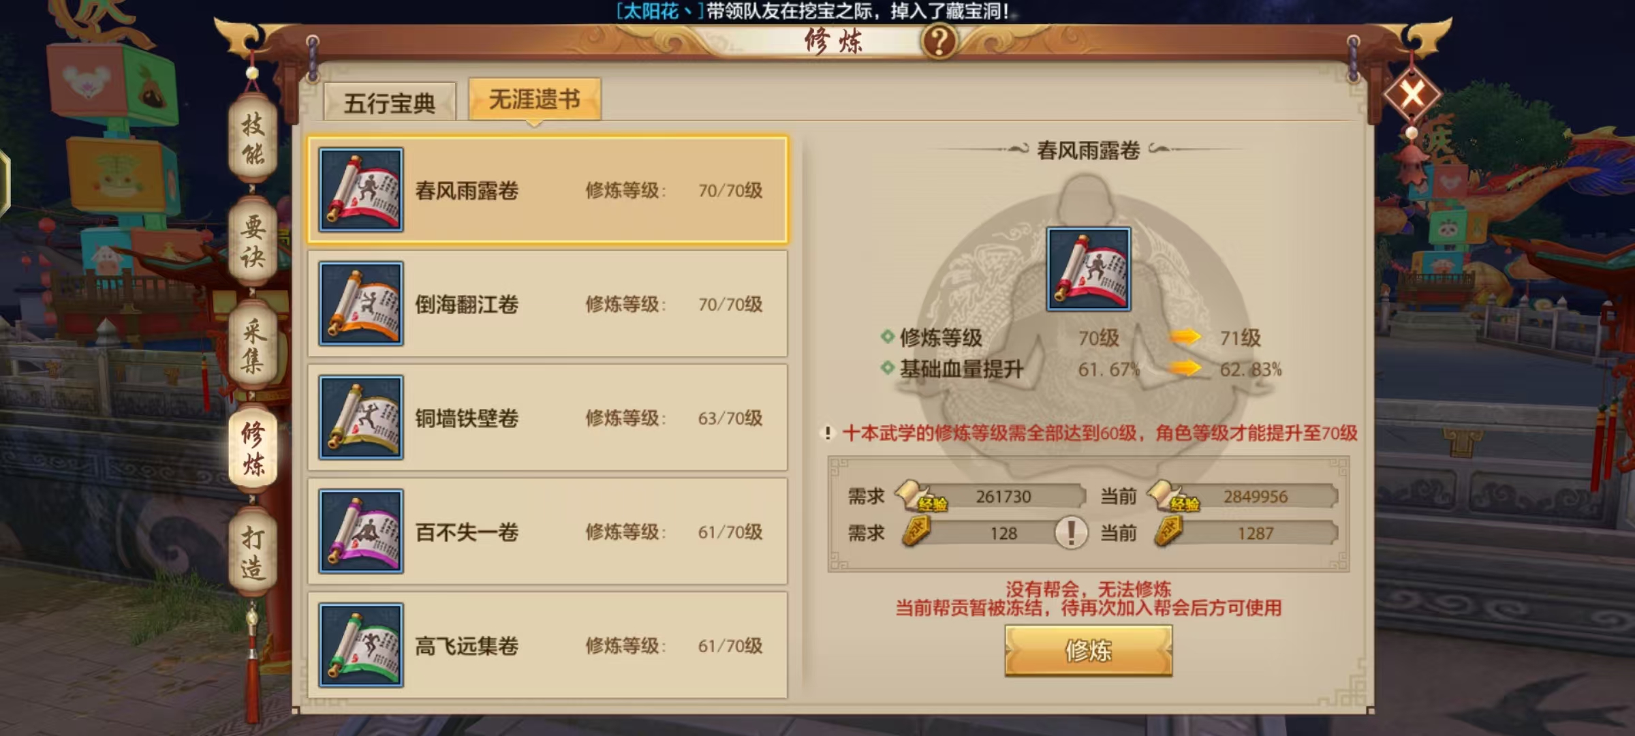1635x736 pixels.
Task: Go to the 采集 side lantern tab
Action: (x=253, y=346)
